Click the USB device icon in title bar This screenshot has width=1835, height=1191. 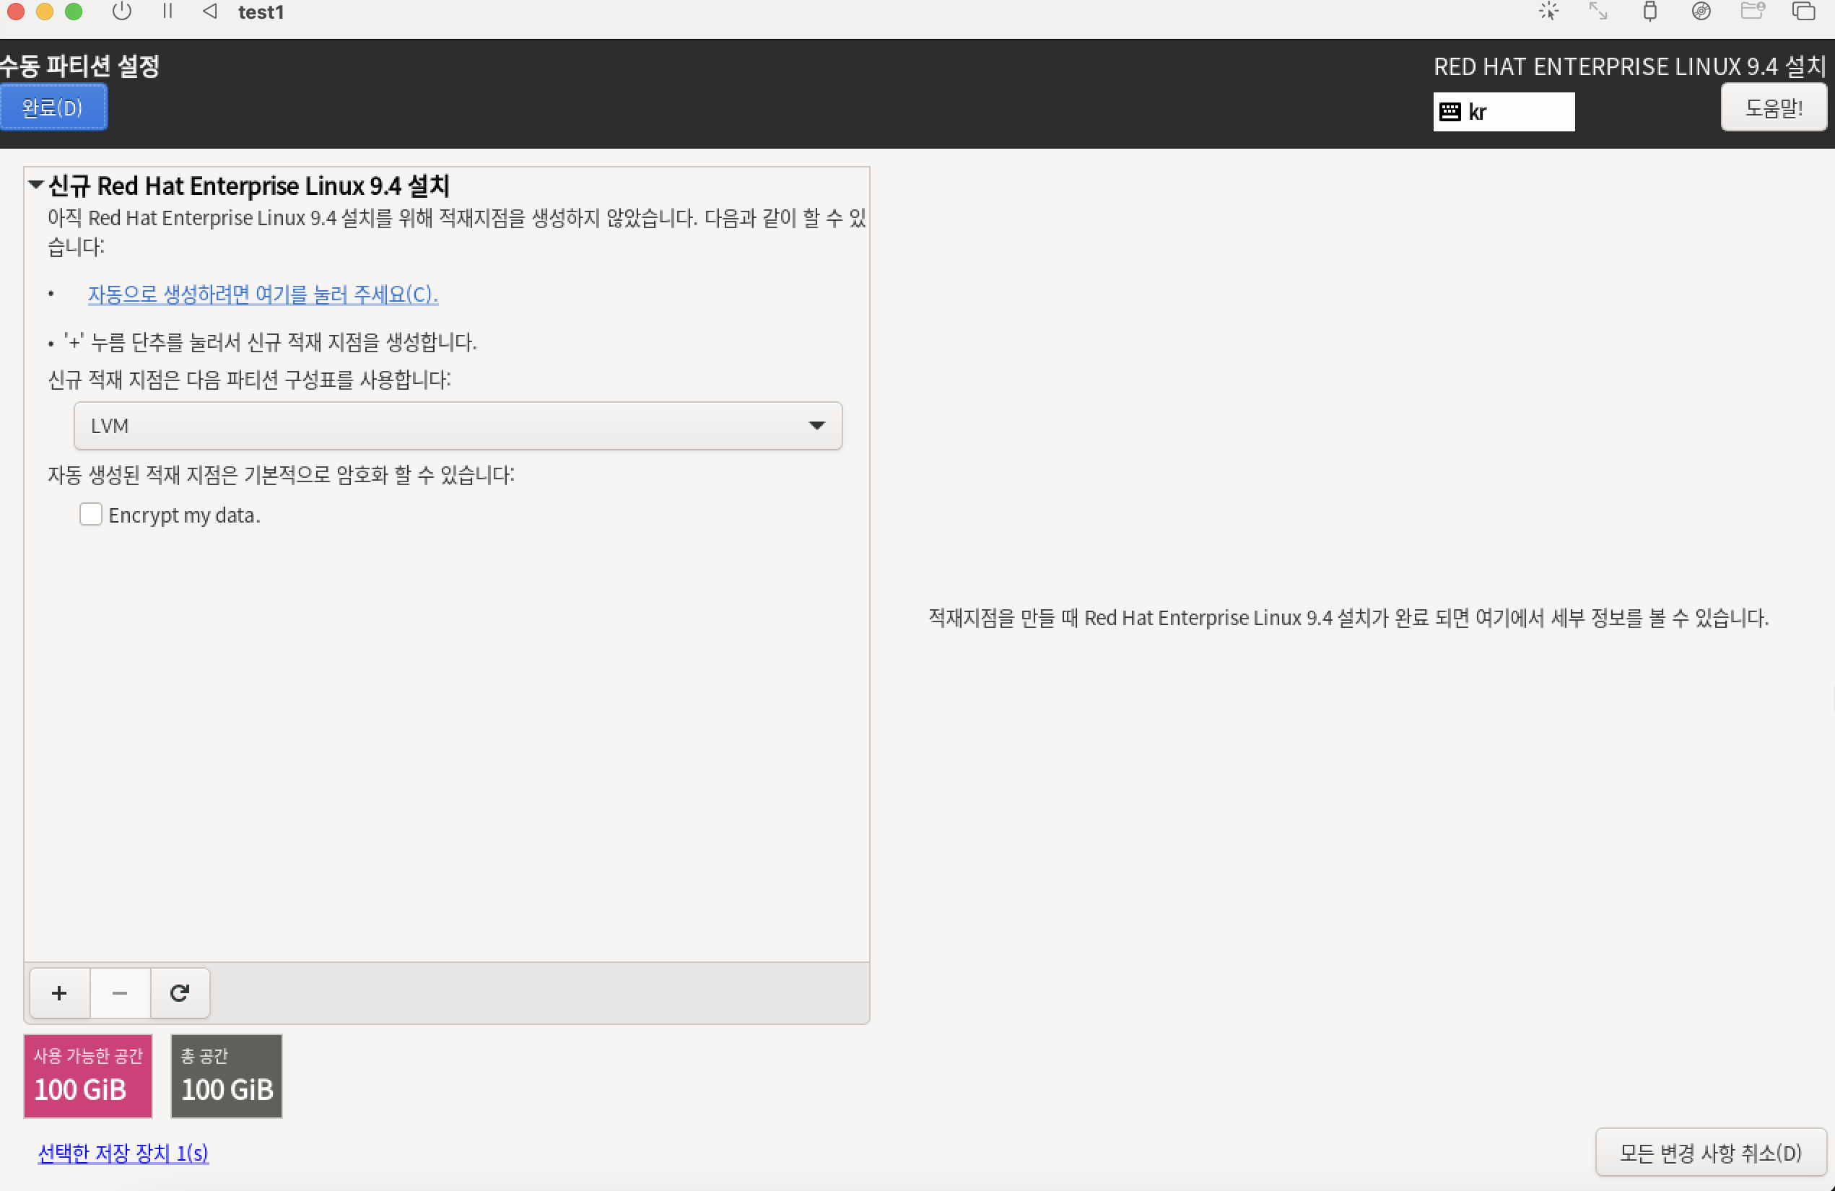(1649, 12)
